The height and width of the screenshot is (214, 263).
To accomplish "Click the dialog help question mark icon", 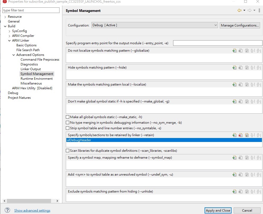I will pos(7,210).
